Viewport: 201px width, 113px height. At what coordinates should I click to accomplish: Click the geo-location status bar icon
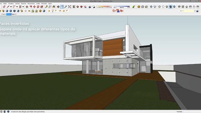(1, 112)
